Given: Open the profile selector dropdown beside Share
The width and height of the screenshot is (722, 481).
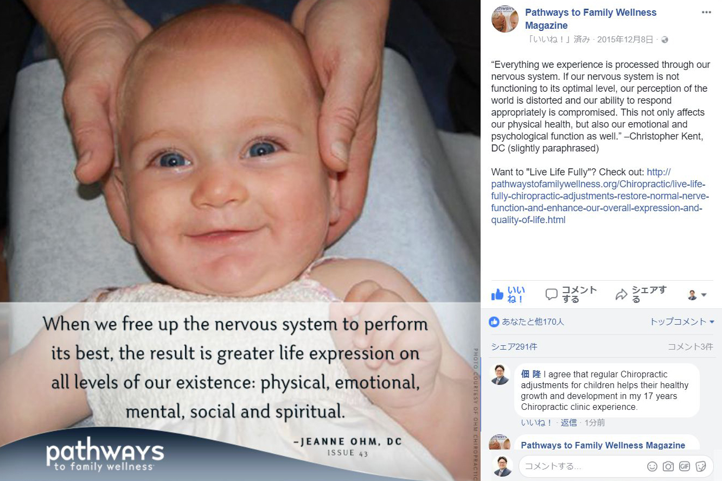Looking at the screenshot, I should coord(697,295).
